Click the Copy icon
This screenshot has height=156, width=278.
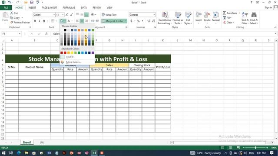point(12,18)
